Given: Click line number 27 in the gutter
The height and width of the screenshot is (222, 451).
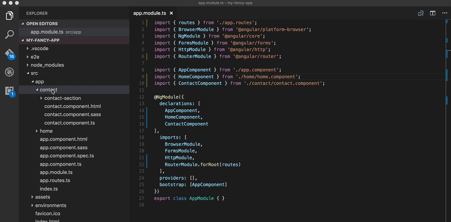Looking at the screenshot, I should tap(142, 198).
